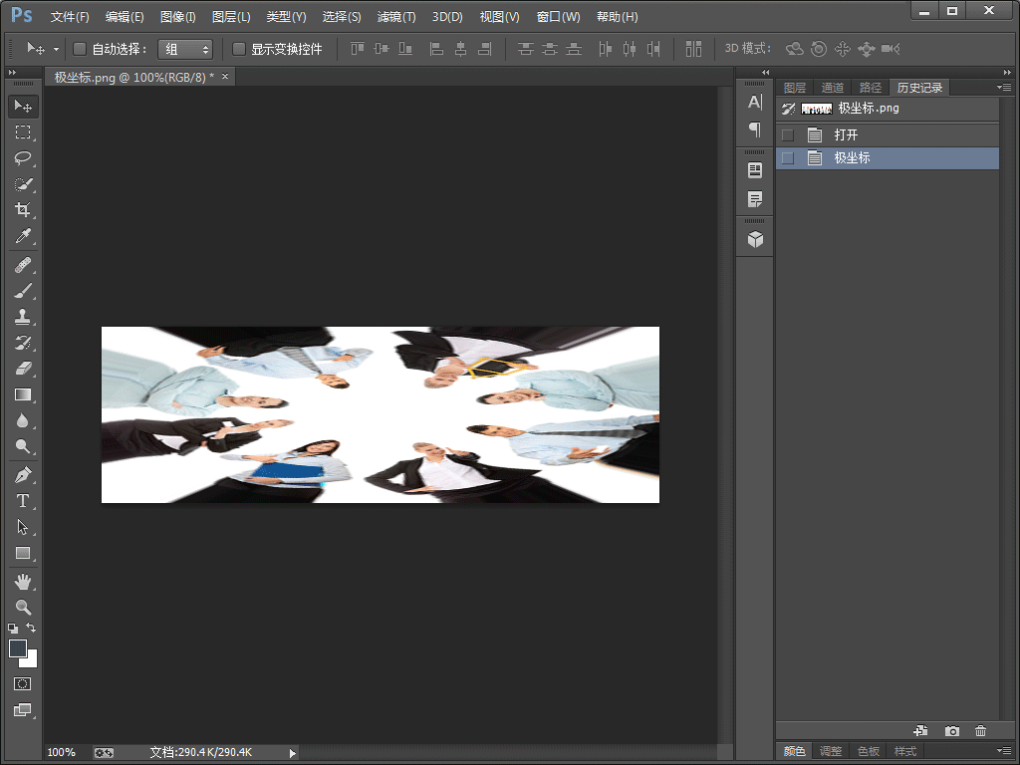Click the background color swatch

31,661
